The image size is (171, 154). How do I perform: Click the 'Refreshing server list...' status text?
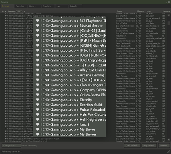12,152
